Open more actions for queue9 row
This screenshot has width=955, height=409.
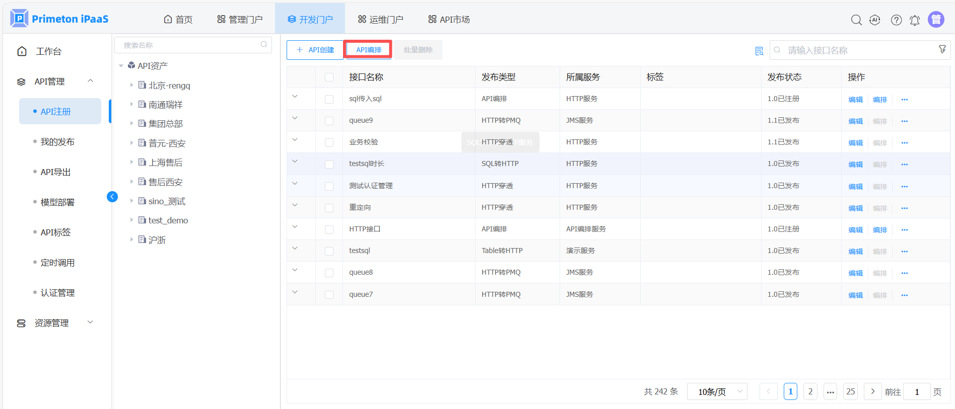pyautogui.click(x=904, y=121)
